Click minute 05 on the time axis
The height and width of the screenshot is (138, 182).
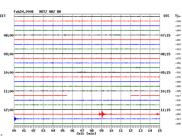(62, 131)
